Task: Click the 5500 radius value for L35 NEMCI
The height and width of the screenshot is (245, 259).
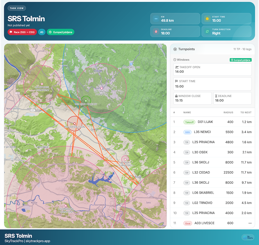Action: (230, 132)
